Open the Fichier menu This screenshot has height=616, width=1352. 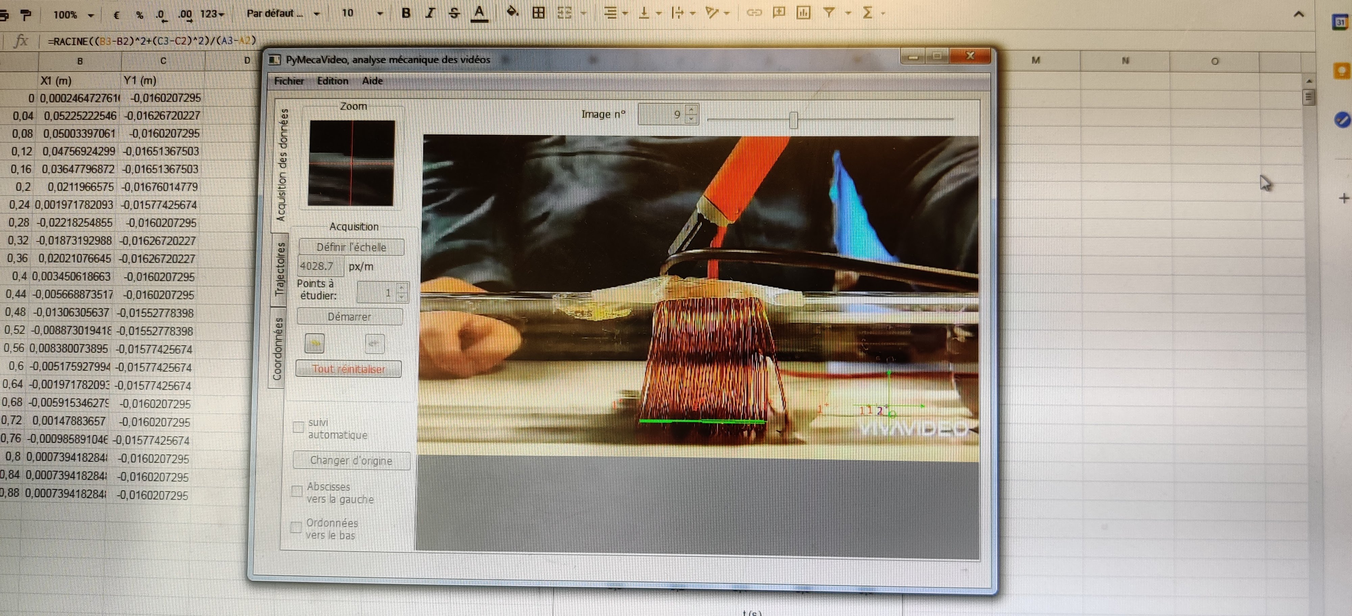[289, 81]
